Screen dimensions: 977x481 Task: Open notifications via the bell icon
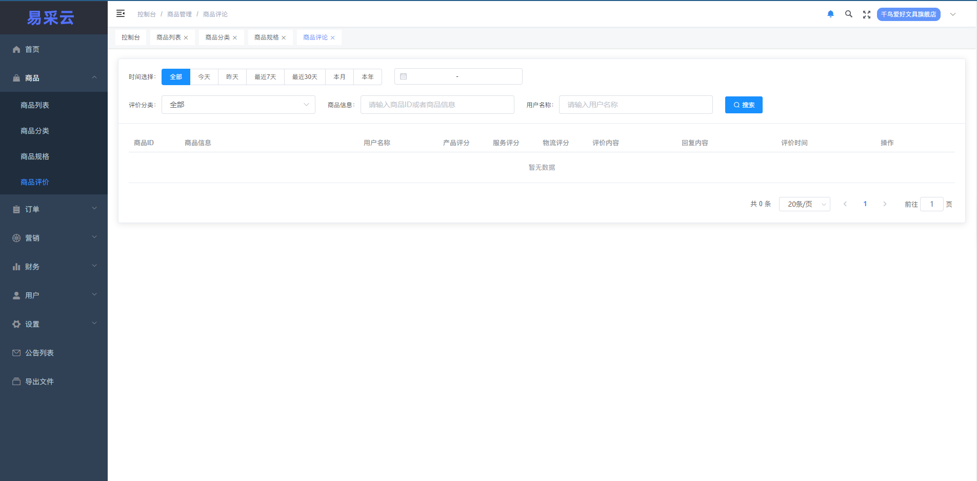click(831, 14)
